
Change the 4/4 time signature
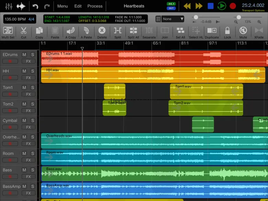31,19
